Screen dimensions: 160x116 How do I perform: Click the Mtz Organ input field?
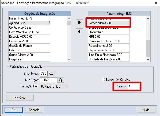click(x=48, y=80)
